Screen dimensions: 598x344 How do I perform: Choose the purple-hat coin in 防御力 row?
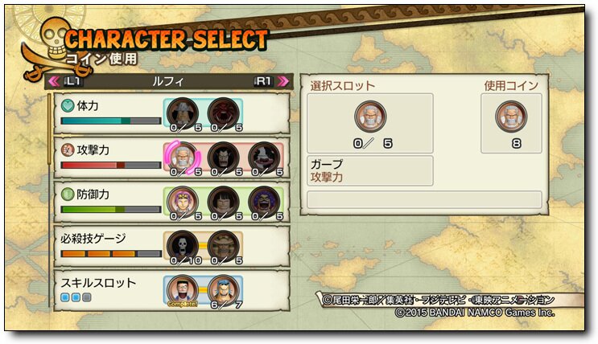(x=183, y=202)
